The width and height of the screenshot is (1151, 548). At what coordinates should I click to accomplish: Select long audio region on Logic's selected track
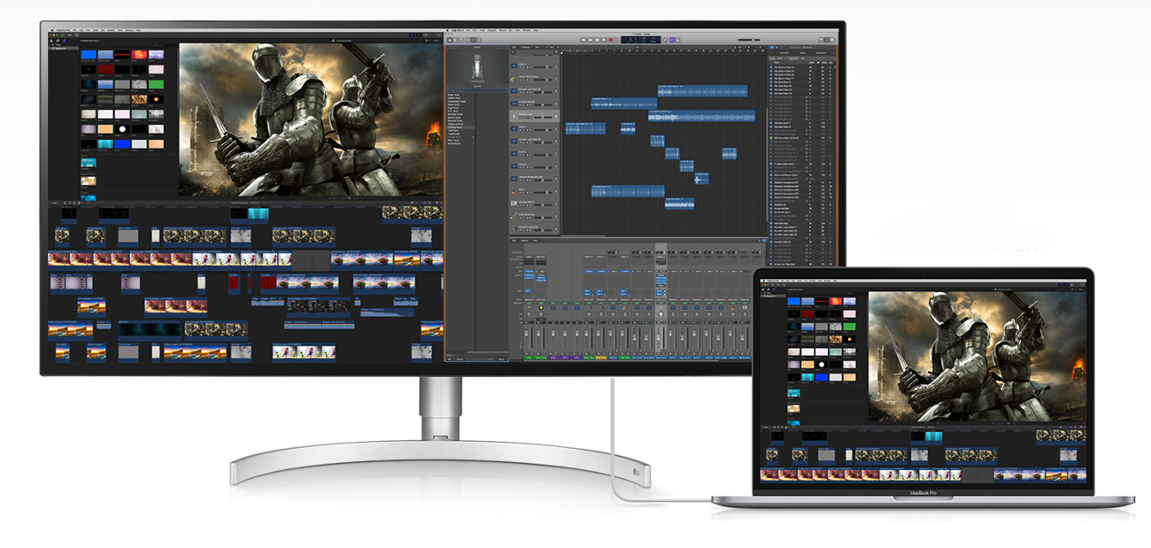point(701,116)
